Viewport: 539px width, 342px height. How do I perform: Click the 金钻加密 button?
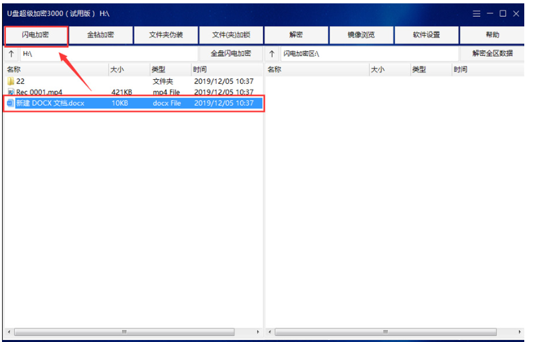pos(100,35)
